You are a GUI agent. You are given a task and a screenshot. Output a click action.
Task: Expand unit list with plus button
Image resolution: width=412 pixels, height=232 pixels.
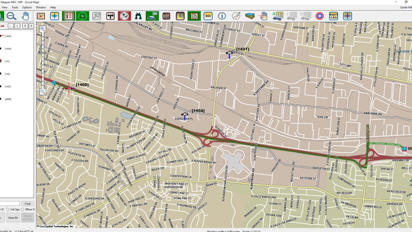point(17,26)
